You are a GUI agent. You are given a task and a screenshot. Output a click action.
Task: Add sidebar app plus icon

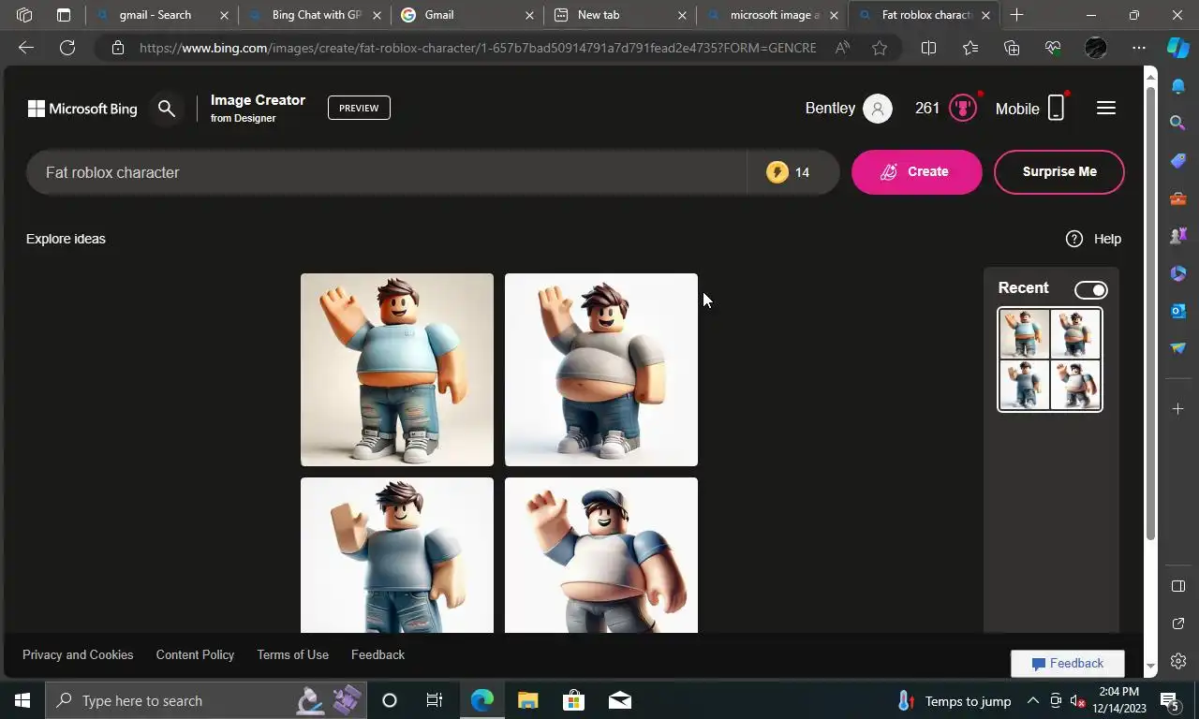[x=1178, y=409]
